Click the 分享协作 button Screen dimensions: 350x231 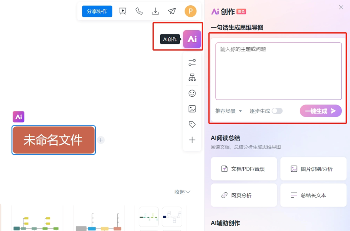pyautogui.click(x=97, y=11)
